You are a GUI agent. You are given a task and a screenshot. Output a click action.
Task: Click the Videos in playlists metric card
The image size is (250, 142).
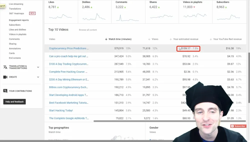(x=196, y=12)
